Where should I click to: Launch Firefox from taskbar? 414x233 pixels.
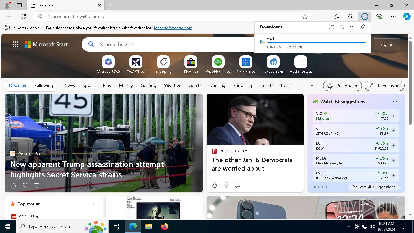click(x=165, y=227)
